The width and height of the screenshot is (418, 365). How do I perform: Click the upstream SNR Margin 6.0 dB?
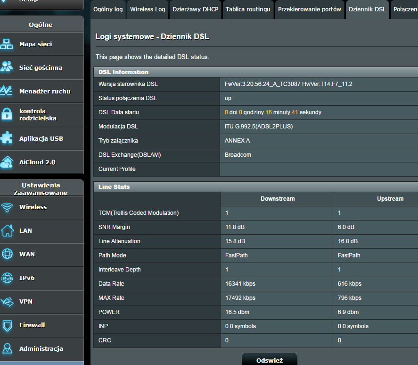pyautogui.click(x=346, y=227)
